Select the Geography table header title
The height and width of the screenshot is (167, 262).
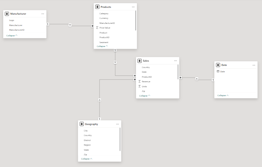click(x=91, y=124)
